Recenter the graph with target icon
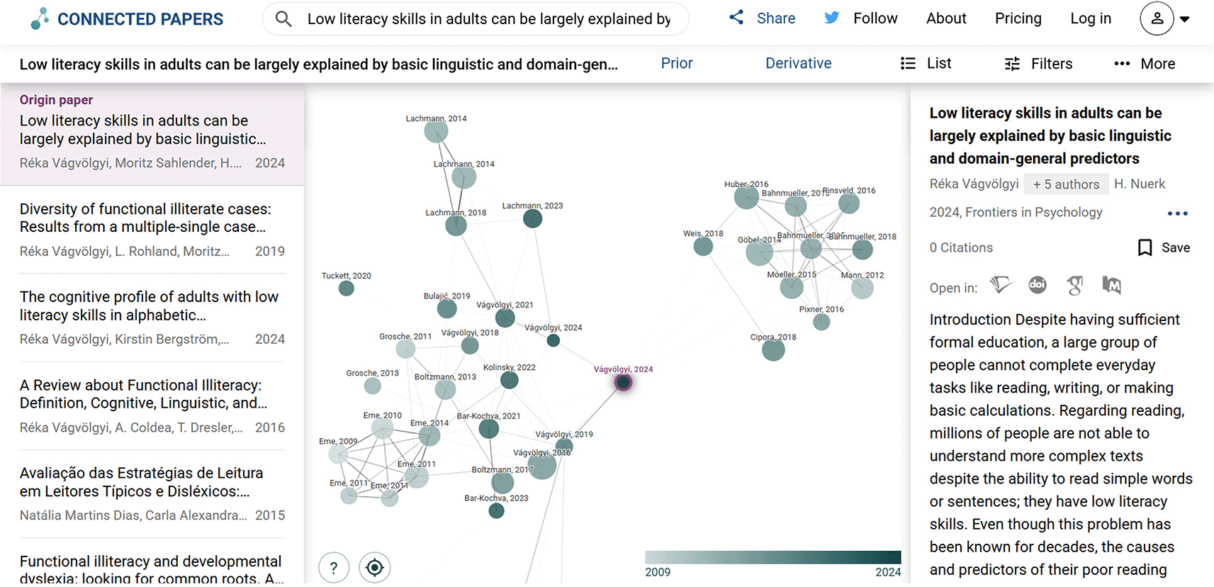The height and width of the screenshot is (587, 1214). pyautogui.click(x=375, y=567)
